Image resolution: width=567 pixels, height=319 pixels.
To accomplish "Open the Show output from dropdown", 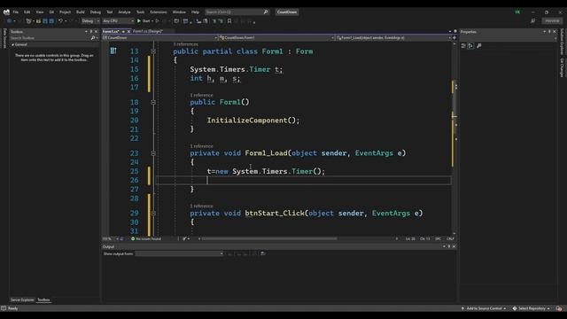I will click(x=179, y=254).
